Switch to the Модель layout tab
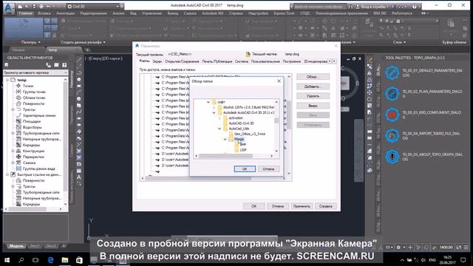473x266 pixels. point(16,246)
